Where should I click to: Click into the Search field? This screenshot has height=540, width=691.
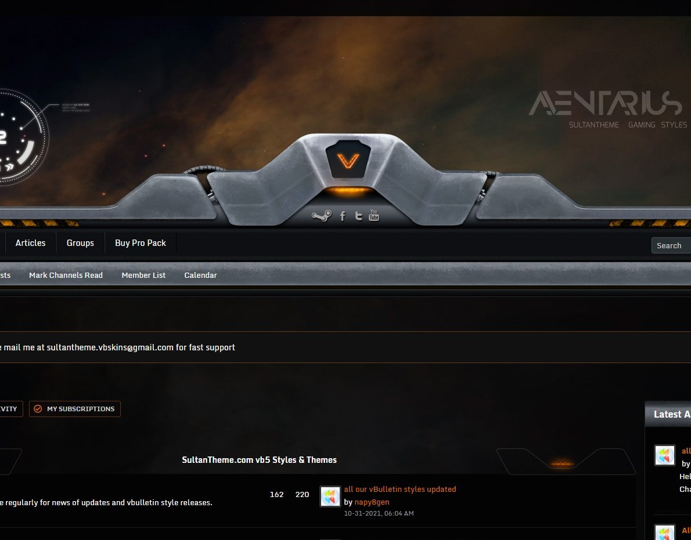point(671,245)
